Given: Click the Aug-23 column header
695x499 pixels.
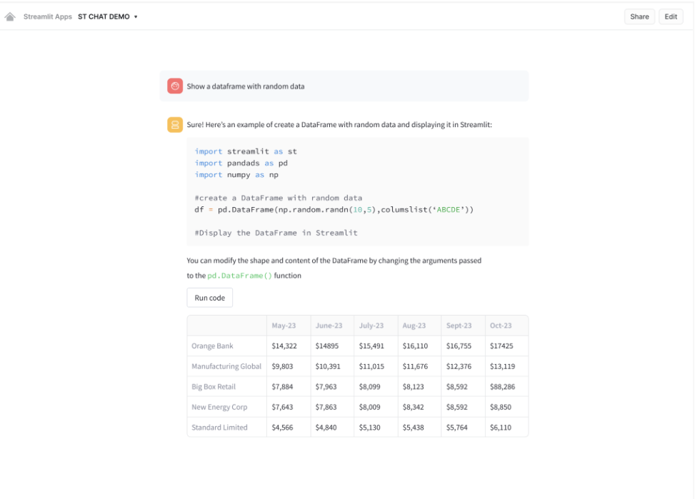Looking at the screenshot, I should point(419,326).
